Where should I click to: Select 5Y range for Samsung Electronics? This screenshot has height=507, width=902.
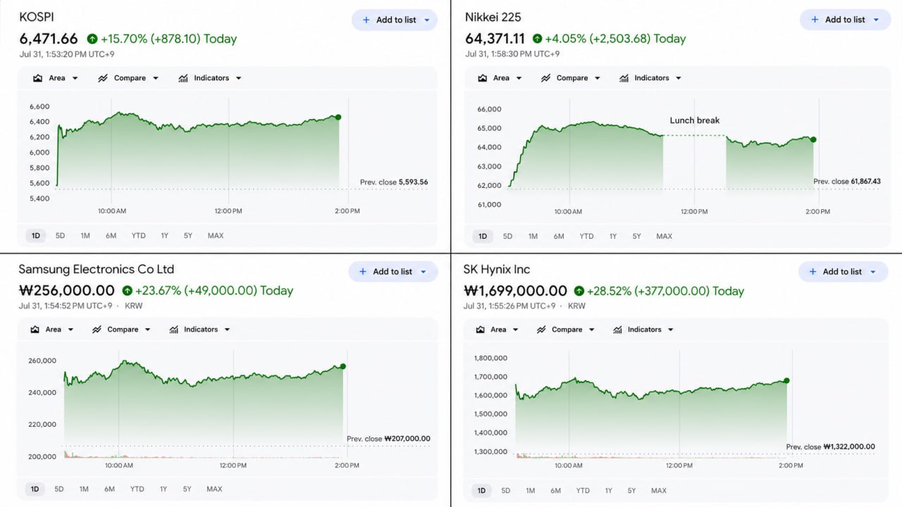[187, 489]
